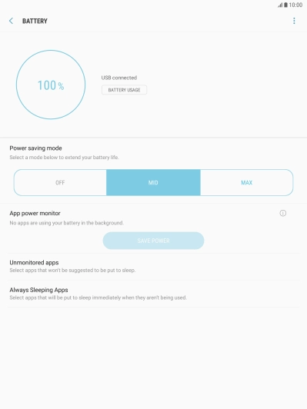
Task: Tap the 100% battery circle indicator
Action: click(x=51, y=85)
